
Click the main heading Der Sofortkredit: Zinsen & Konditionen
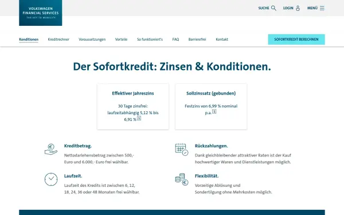pyautogui.click(x=172, y=67)
